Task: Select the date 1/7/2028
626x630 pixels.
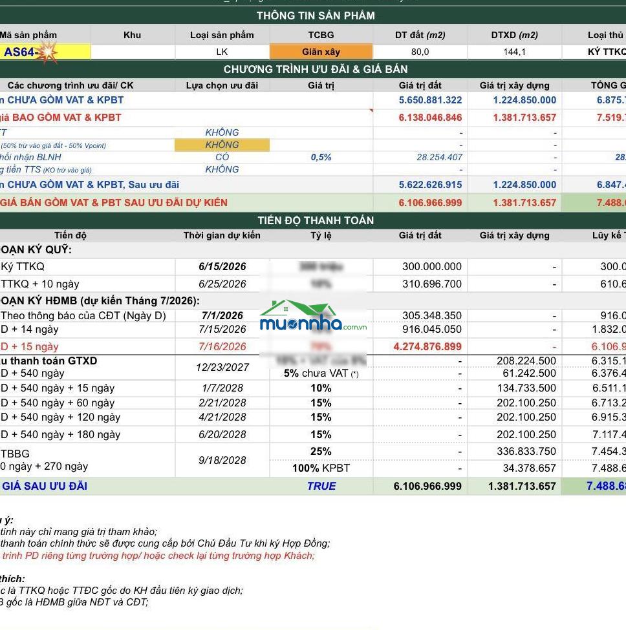Action: pyautogui.click(x=222, y=388)
